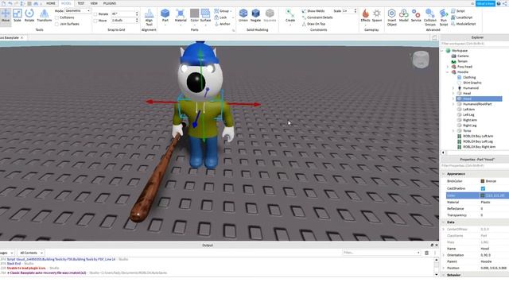
Task: Click the BrickColor Bronze swatch
Action: [x=483, y=181]
